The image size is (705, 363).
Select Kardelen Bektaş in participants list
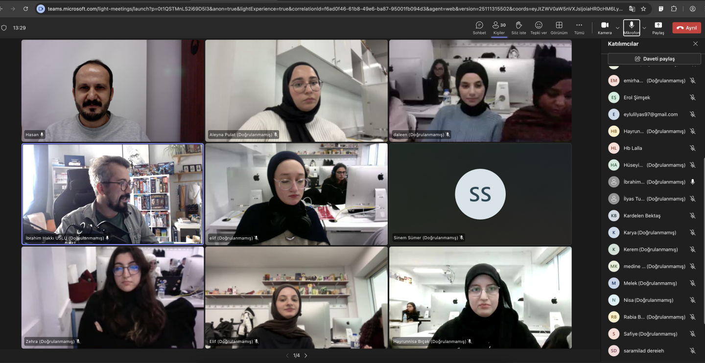642,216
